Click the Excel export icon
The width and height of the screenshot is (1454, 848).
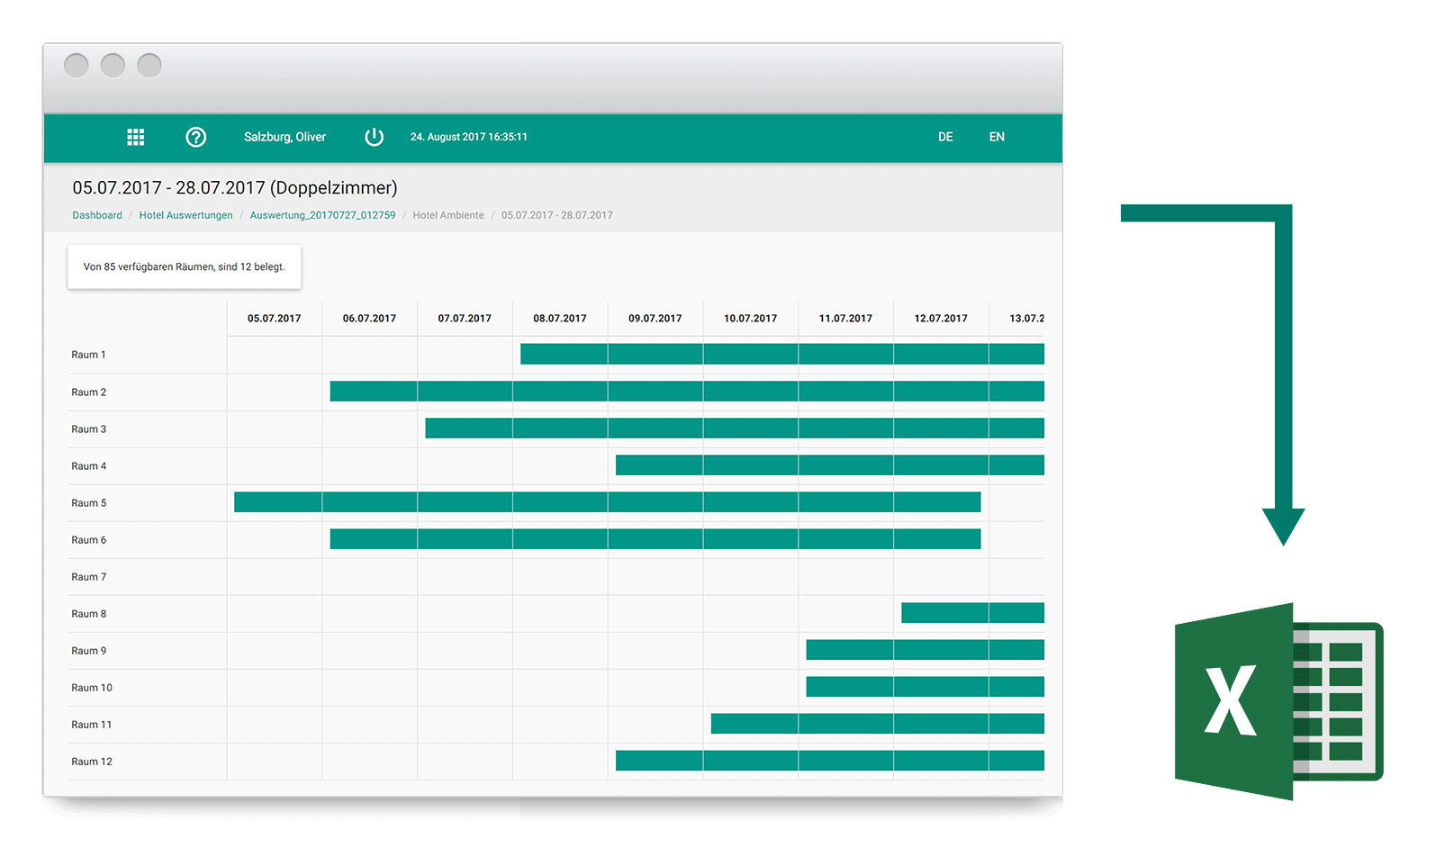(x=1278, y=701)
